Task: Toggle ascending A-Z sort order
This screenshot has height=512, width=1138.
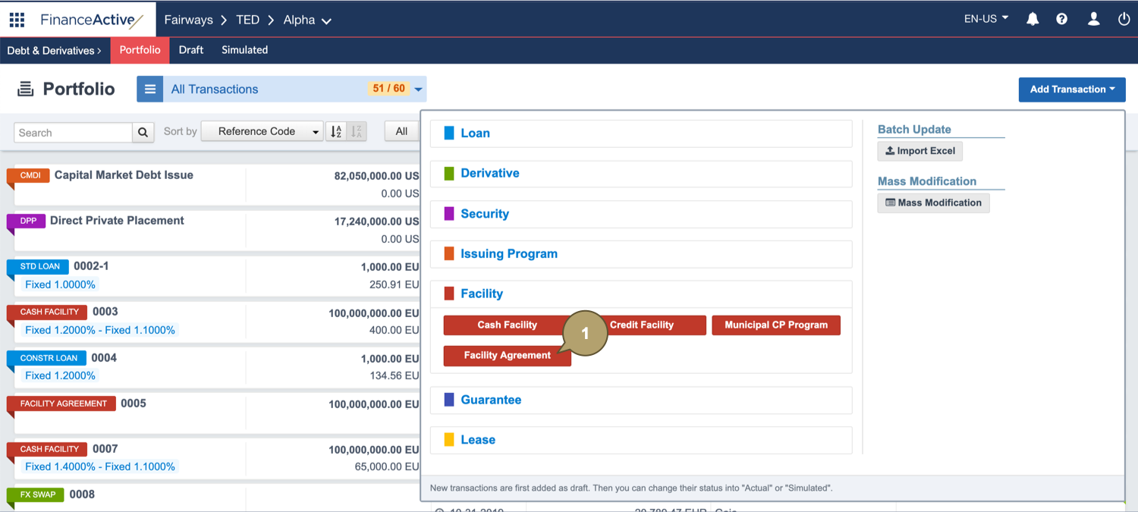Action: pos(335,130)
